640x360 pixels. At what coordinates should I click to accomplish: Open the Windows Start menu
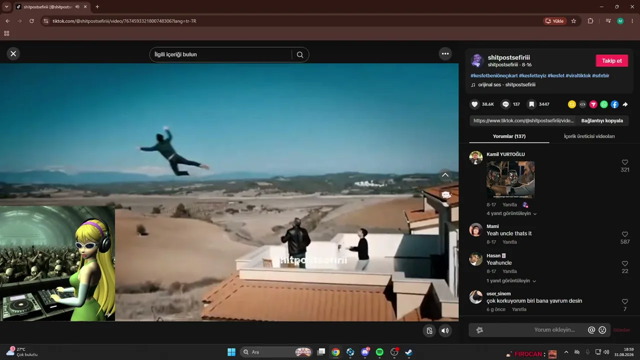(231, 352)
